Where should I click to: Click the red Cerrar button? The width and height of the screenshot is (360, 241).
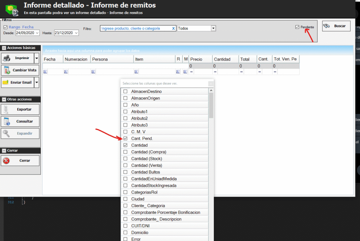coord(20,160)
